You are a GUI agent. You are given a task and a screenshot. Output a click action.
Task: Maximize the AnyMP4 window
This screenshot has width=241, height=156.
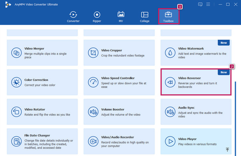pyautogui.click(x=228, y=4)
